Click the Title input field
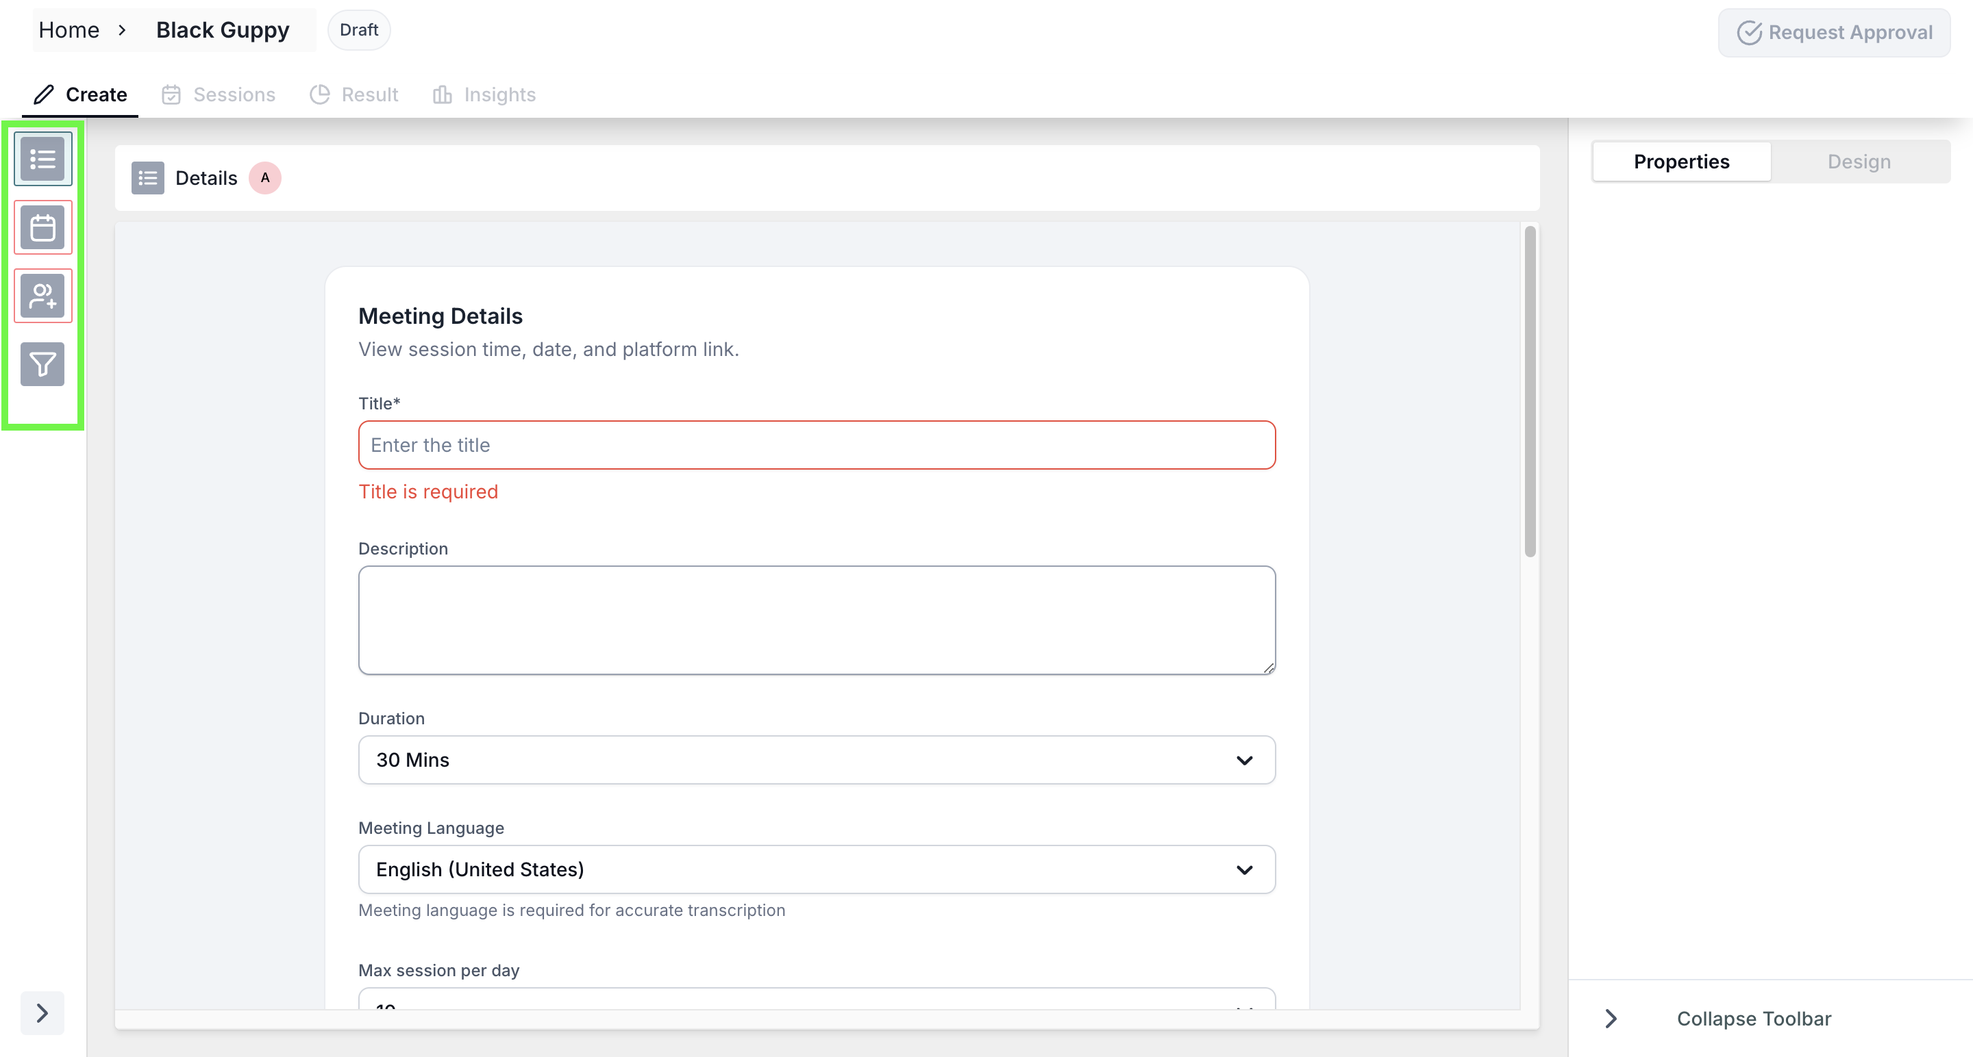 point(817,445)
